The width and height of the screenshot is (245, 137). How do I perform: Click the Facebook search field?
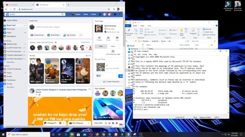click(x=35, y=14)
